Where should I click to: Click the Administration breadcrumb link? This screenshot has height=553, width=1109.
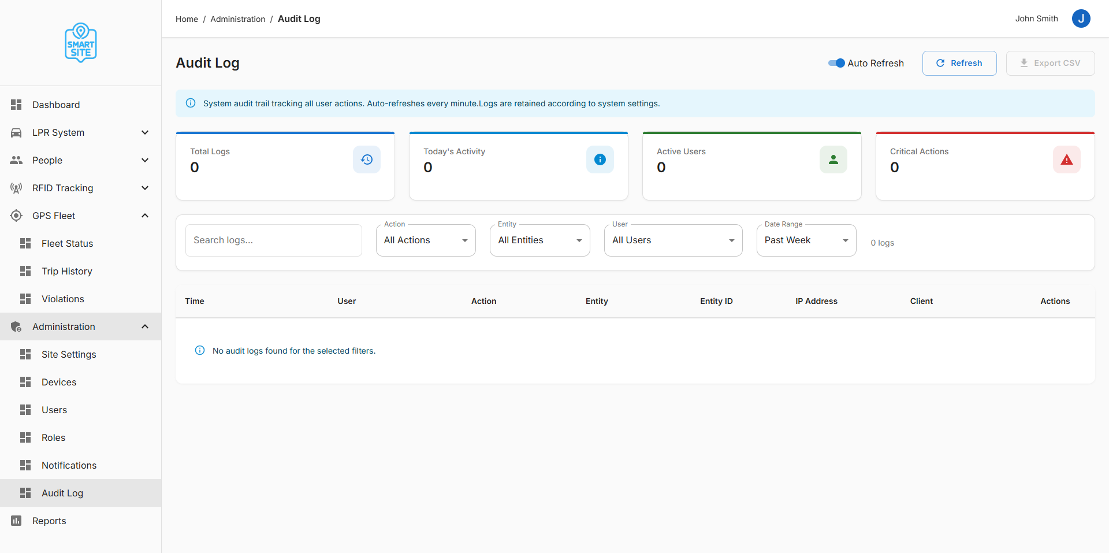237,19
